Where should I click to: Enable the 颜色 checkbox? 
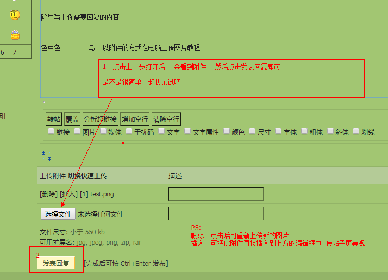227,131
